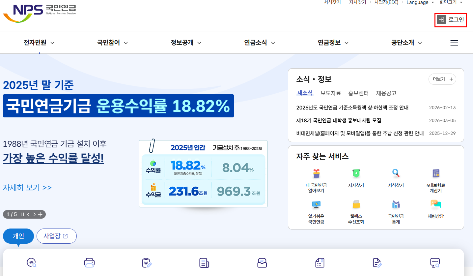Click the 국민연금기금 운용수익률 18.82% banner text

tap(118, 106)
